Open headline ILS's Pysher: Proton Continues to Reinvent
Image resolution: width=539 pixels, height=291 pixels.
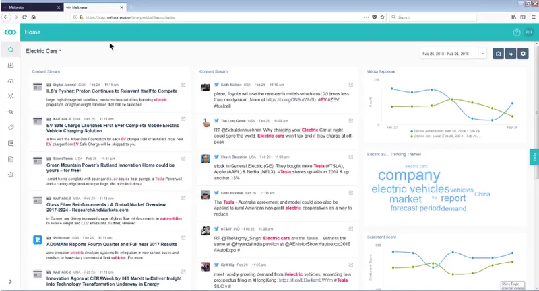point(112,91)
